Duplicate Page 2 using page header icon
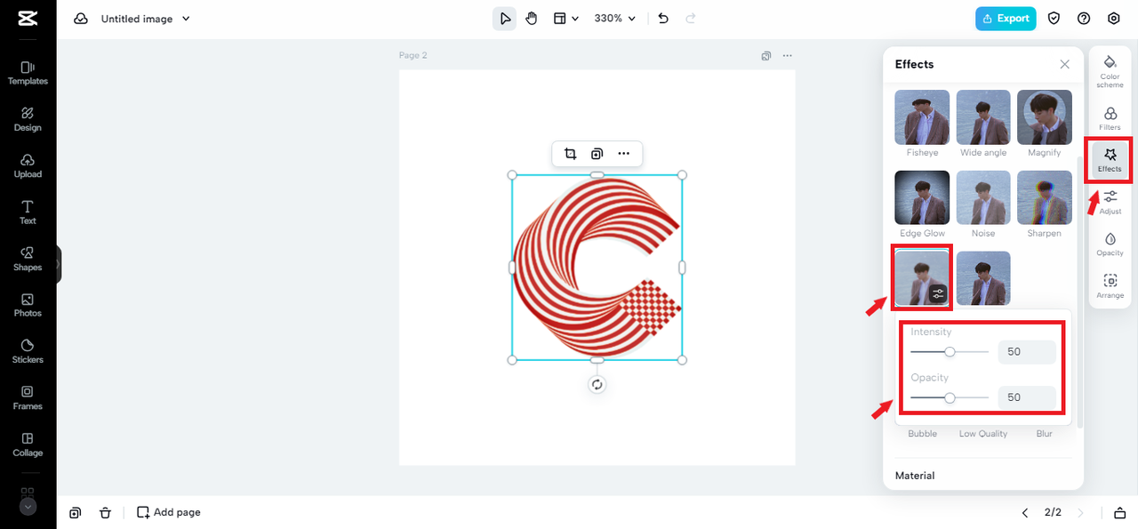Screen dimensions: 1138x529 766,56
